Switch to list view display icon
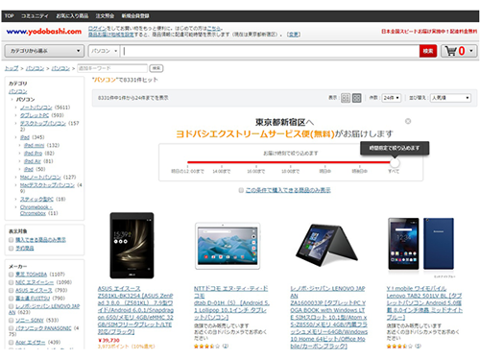This screenshot has height=360, width=480. pos(346,98)
